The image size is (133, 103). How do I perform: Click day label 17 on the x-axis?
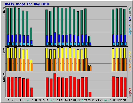point(70,100)
